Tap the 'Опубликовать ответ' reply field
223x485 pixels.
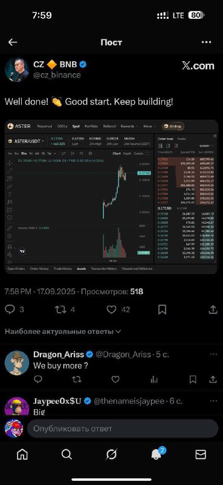[123, 429]
